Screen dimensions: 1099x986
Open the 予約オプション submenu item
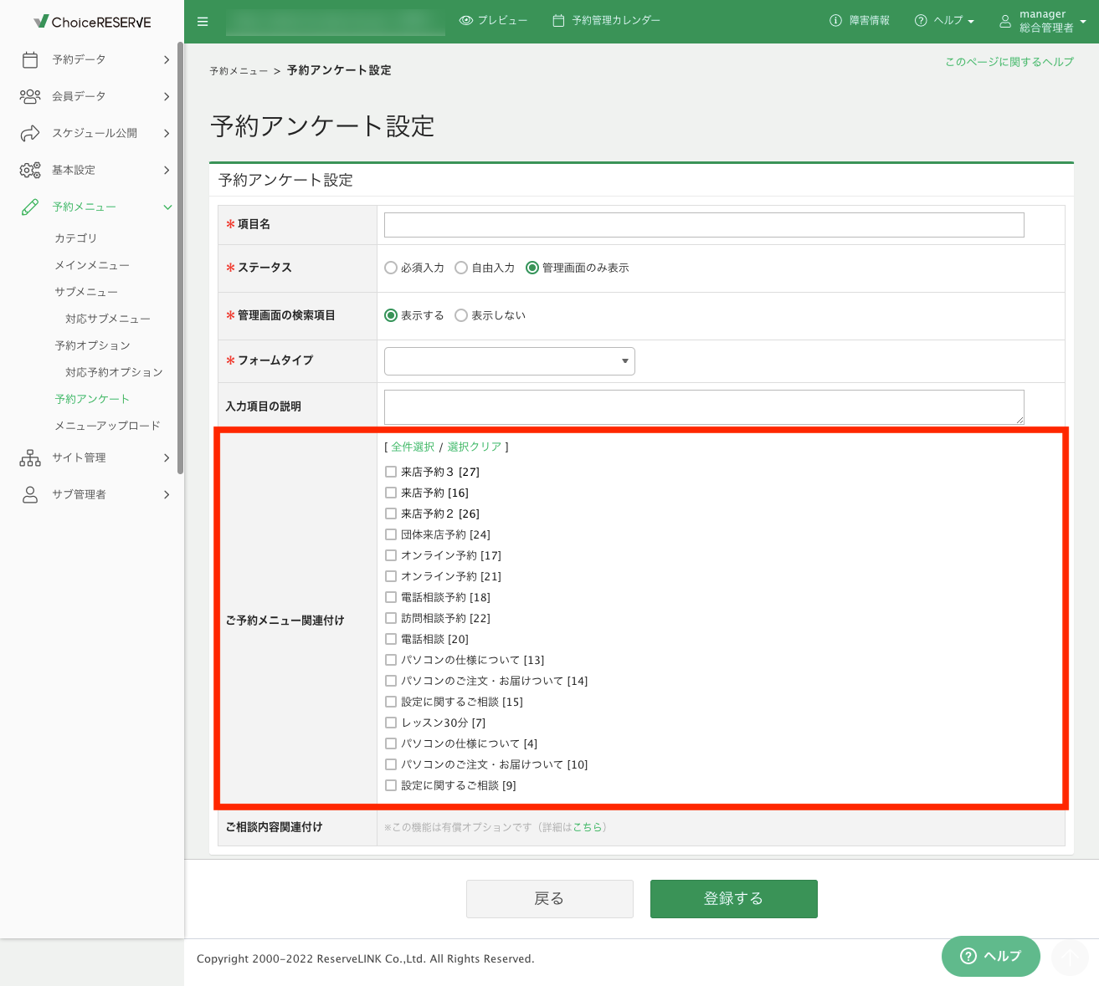point(92,345)
